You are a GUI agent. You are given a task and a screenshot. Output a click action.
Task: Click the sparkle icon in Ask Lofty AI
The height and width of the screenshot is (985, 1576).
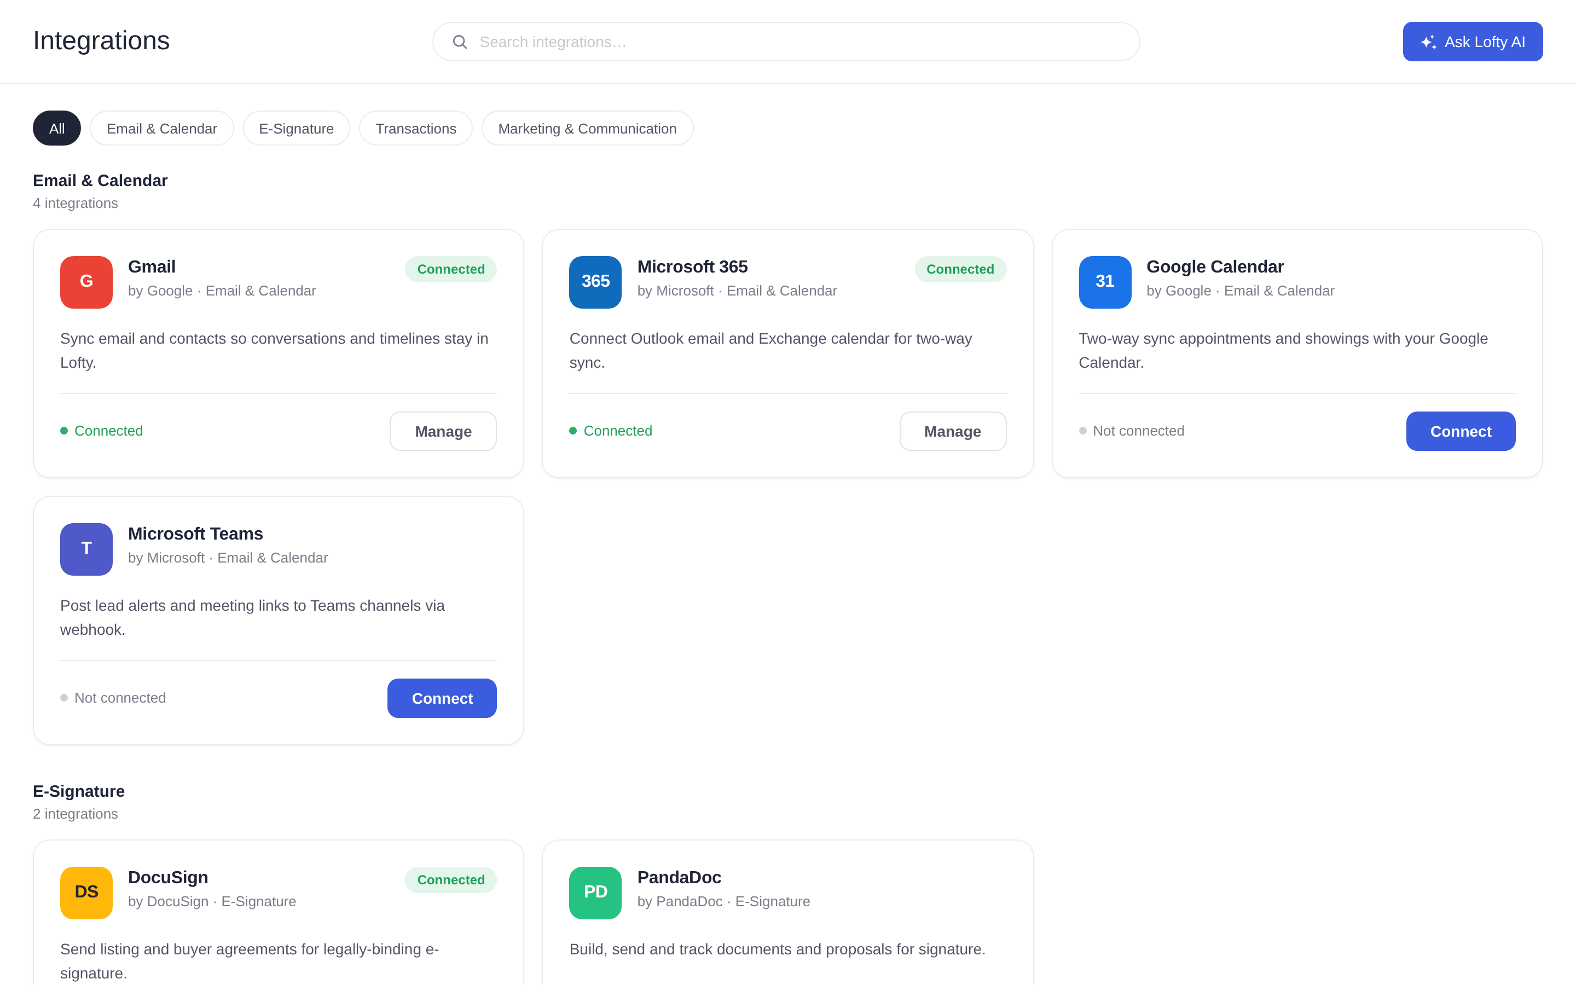[1428, 42]
